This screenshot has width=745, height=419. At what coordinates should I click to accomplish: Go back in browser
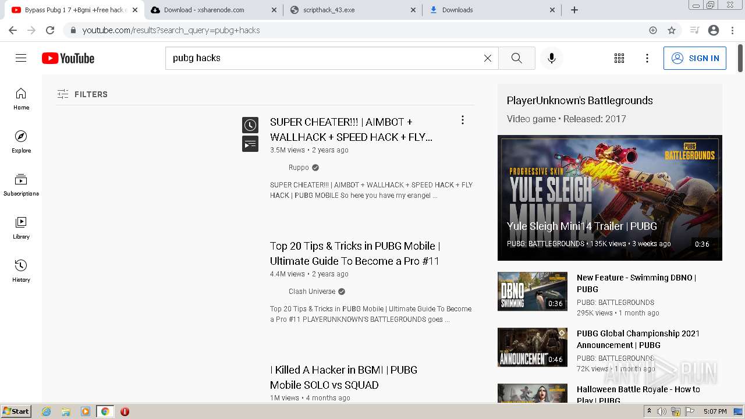[13, 30]
